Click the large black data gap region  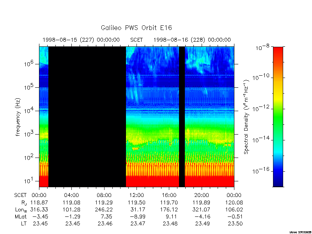point(87,117)
